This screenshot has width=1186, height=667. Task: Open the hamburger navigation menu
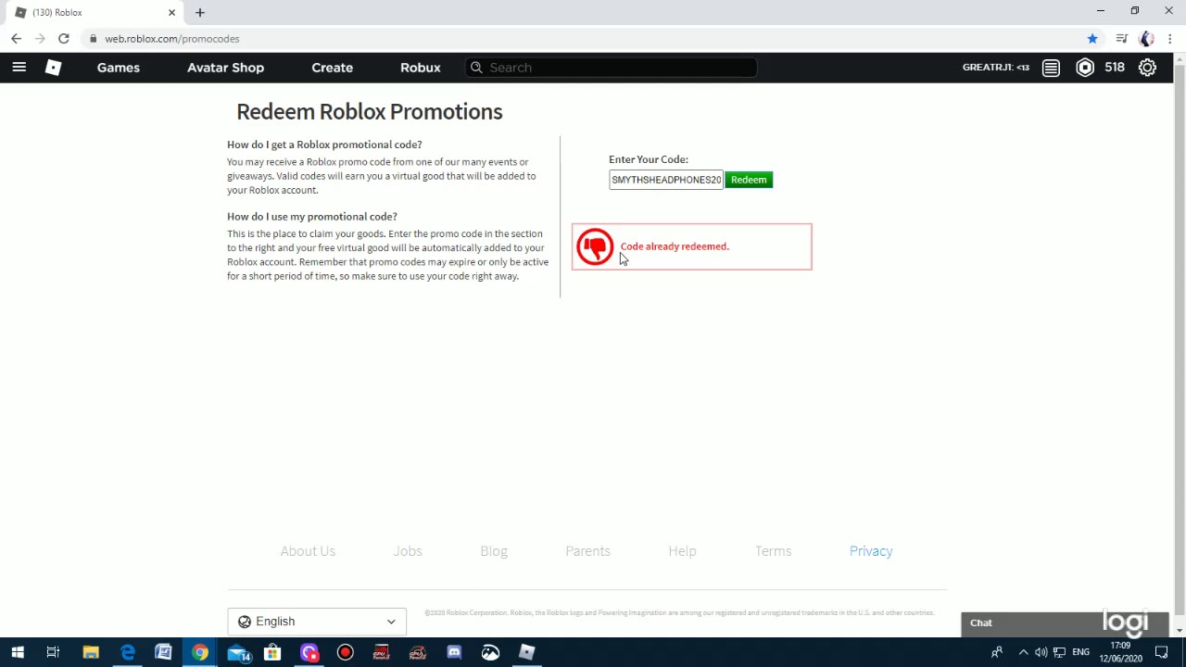(19, 67)
